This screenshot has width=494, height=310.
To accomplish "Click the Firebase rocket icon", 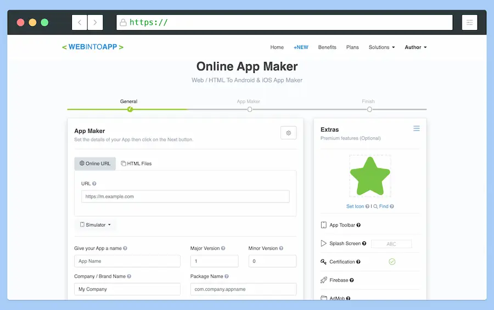I will pos(323,280).
